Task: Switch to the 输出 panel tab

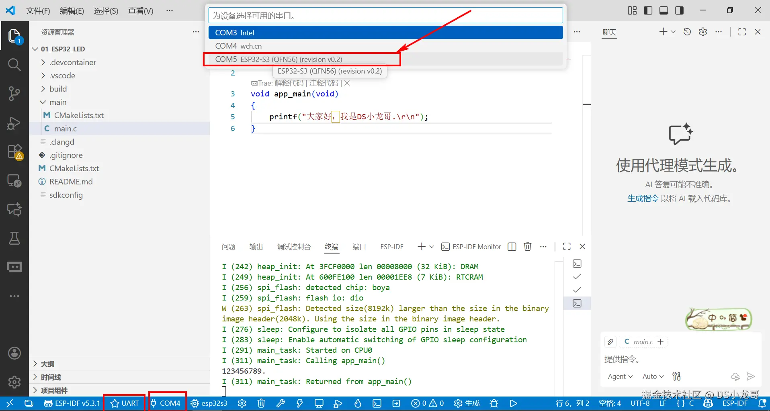Action: (256, 247)
